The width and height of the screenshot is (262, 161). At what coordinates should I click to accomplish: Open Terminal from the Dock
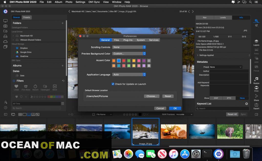click(x=207, y=154)
